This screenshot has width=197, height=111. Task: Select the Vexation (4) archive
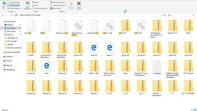click(x=31, y=86)
